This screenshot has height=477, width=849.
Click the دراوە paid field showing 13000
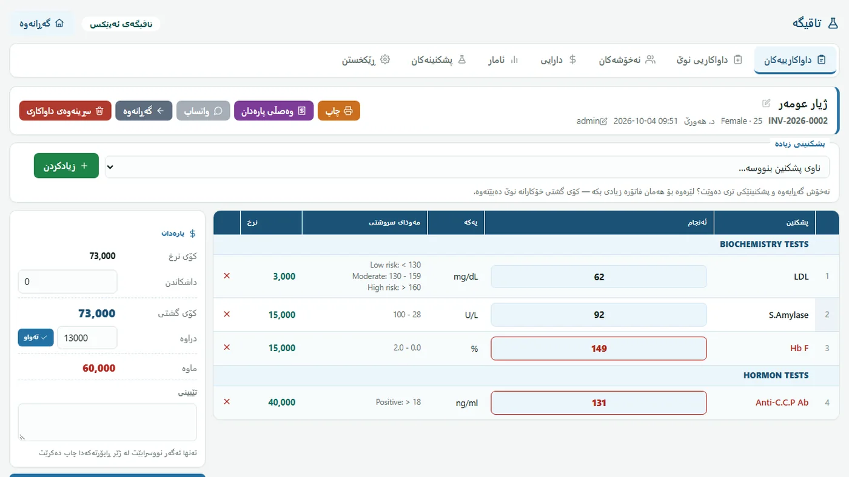[87, 338]
